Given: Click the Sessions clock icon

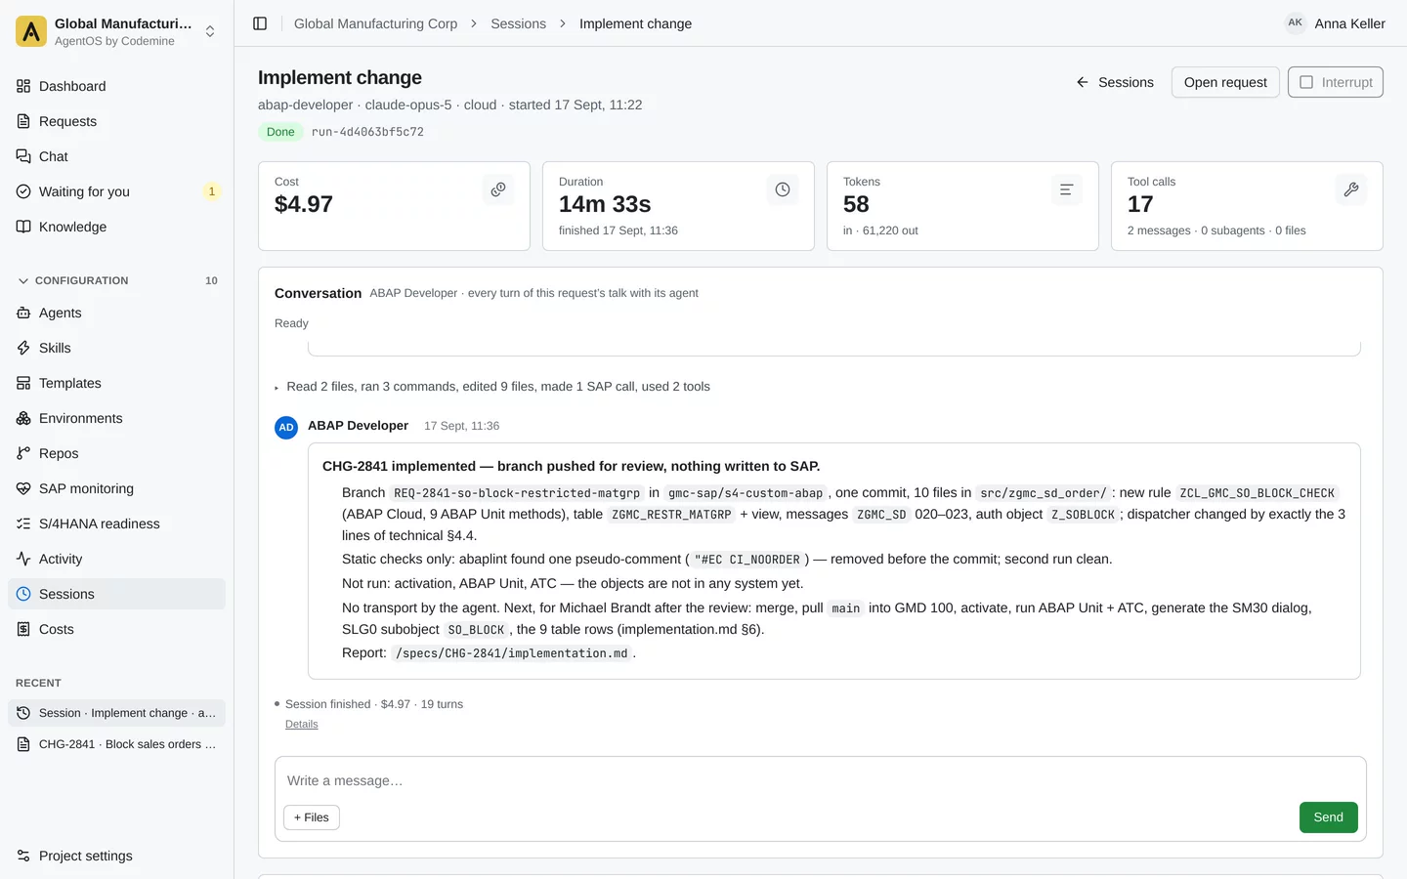Looking at the screenshot, I should click(23, 594).
